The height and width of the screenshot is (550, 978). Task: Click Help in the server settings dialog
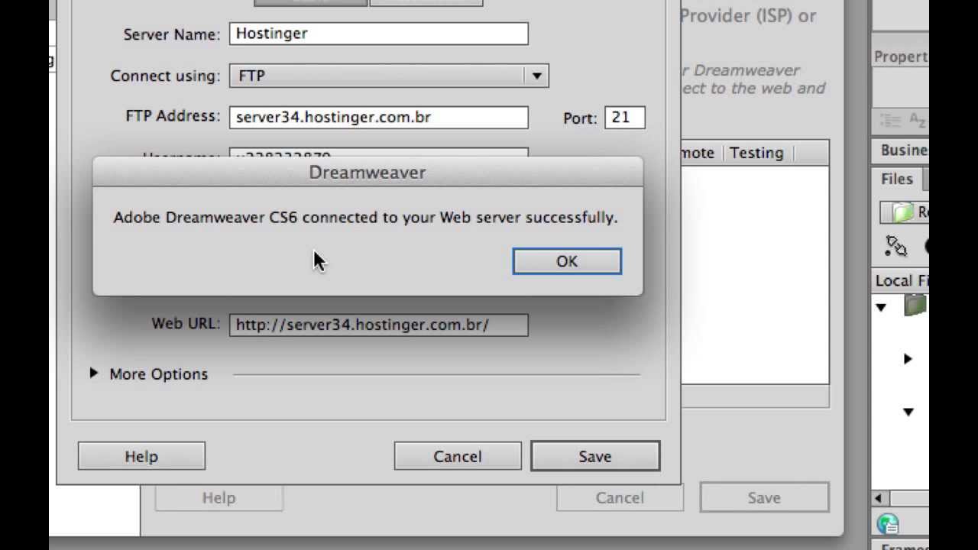(141, 456)
